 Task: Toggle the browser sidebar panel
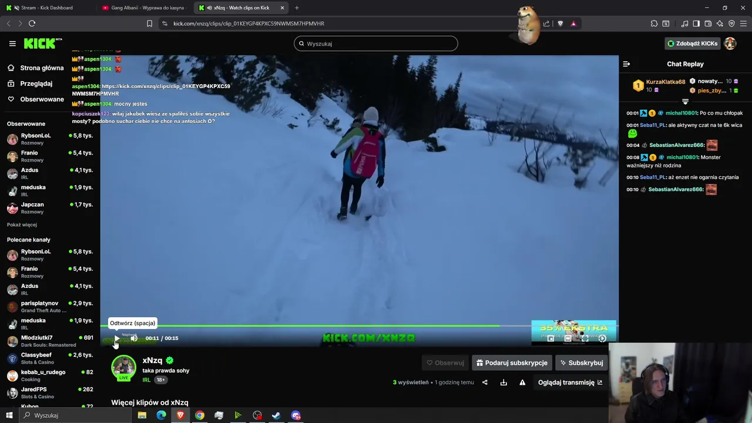point(696,23)
